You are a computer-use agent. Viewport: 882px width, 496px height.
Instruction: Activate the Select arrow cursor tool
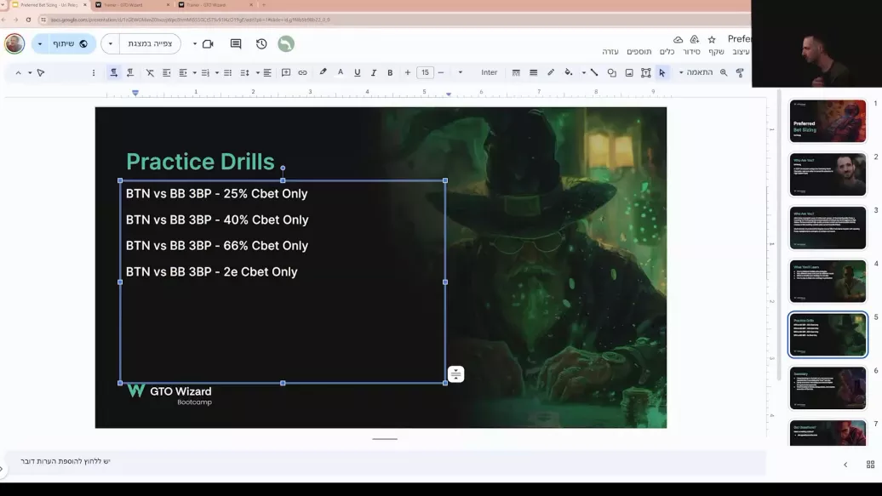click(x=662, y=72)
